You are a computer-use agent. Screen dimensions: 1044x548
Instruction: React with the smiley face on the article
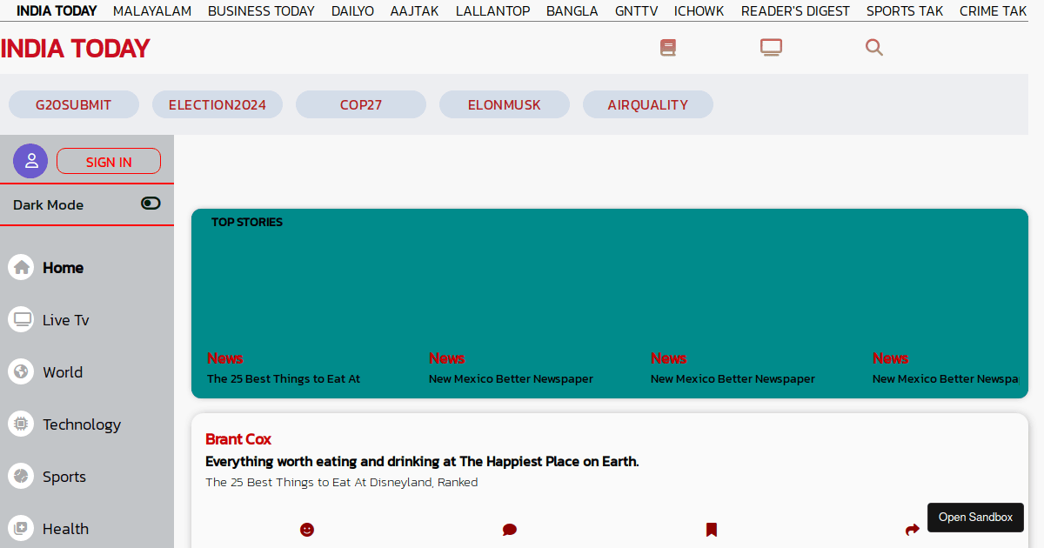point(306,529)
